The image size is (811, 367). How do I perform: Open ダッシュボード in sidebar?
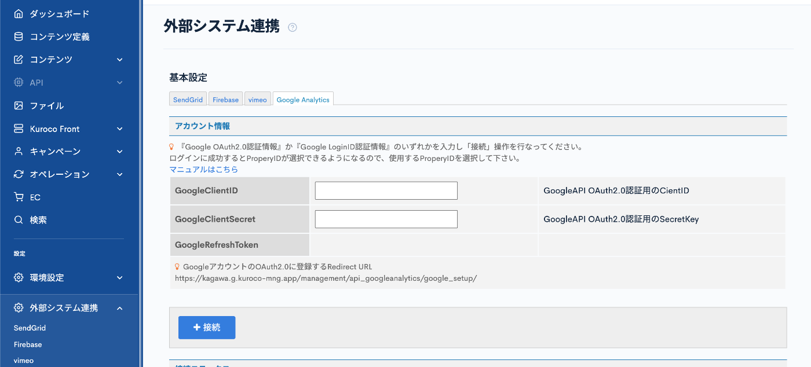pos(60,14)
